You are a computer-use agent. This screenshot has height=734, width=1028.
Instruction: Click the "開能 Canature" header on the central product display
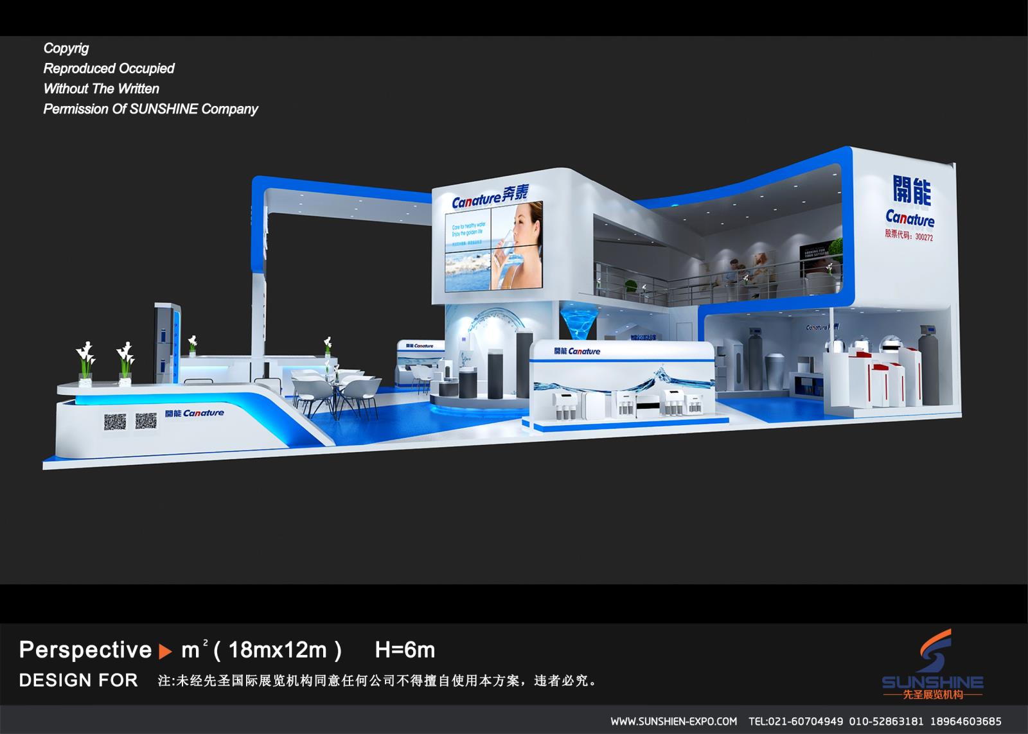click(x=577, y=351)
